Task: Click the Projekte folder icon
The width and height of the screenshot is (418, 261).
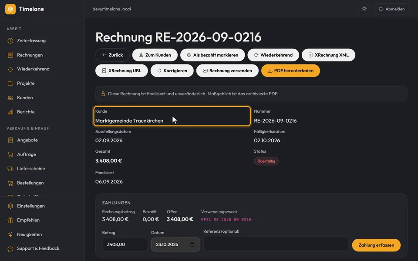Action: [x=10, y=84]
